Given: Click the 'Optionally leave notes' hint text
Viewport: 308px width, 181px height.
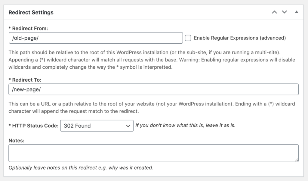Looking at the screenshot, I should (81, 168).
